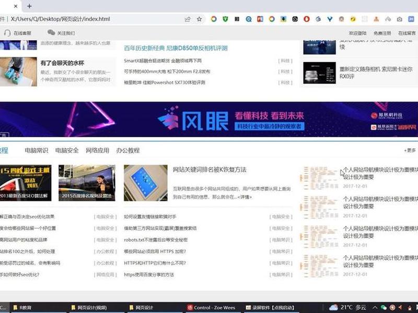Open the SmartX超融合 article link
This screenshot has width=418, height=313.
point(162,61)
